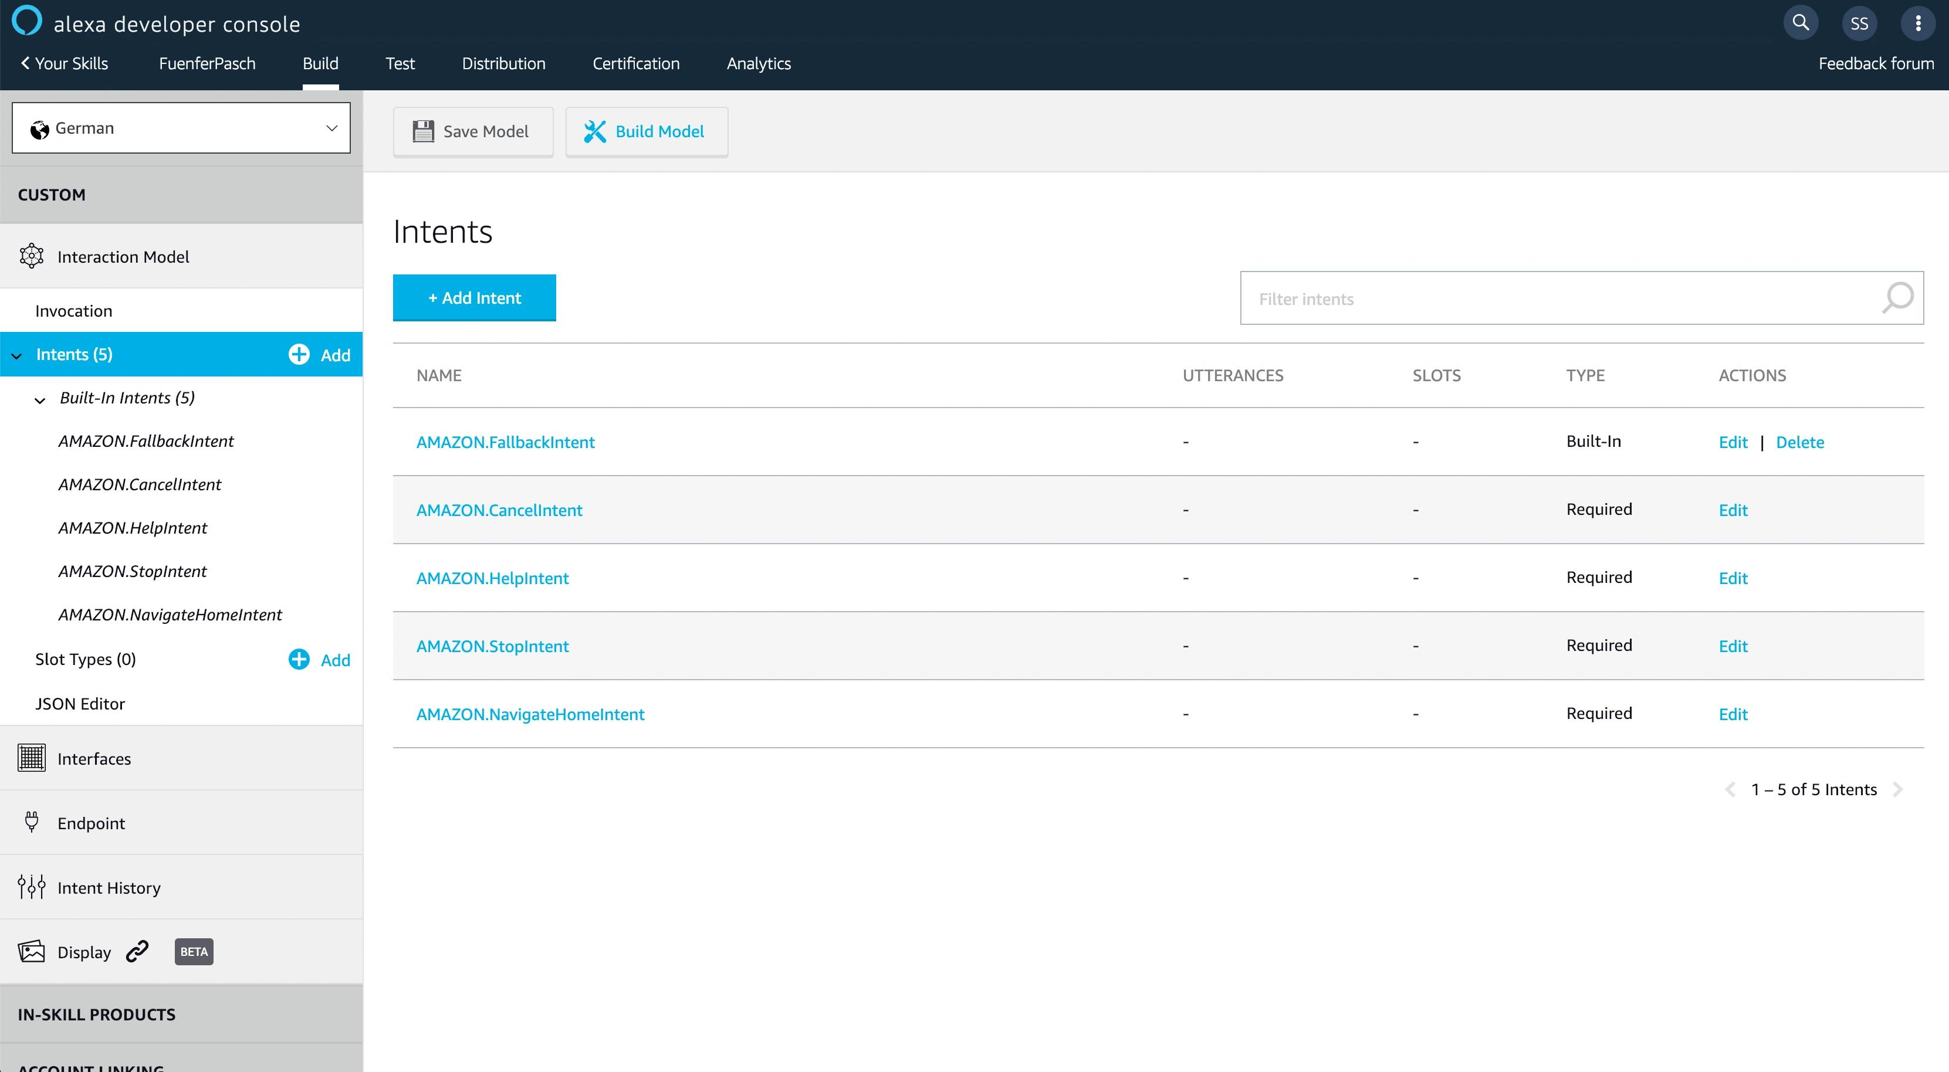The height and width of the screenshot is (1072, 1949).
Task: Click the Alexa logo ring icon
Action: [27, 21]
